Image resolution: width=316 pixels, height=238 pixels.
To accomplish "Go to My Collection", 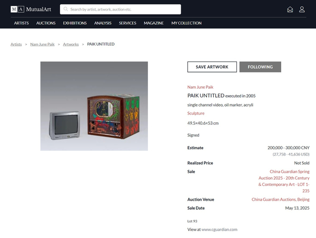I will (186, 23).
